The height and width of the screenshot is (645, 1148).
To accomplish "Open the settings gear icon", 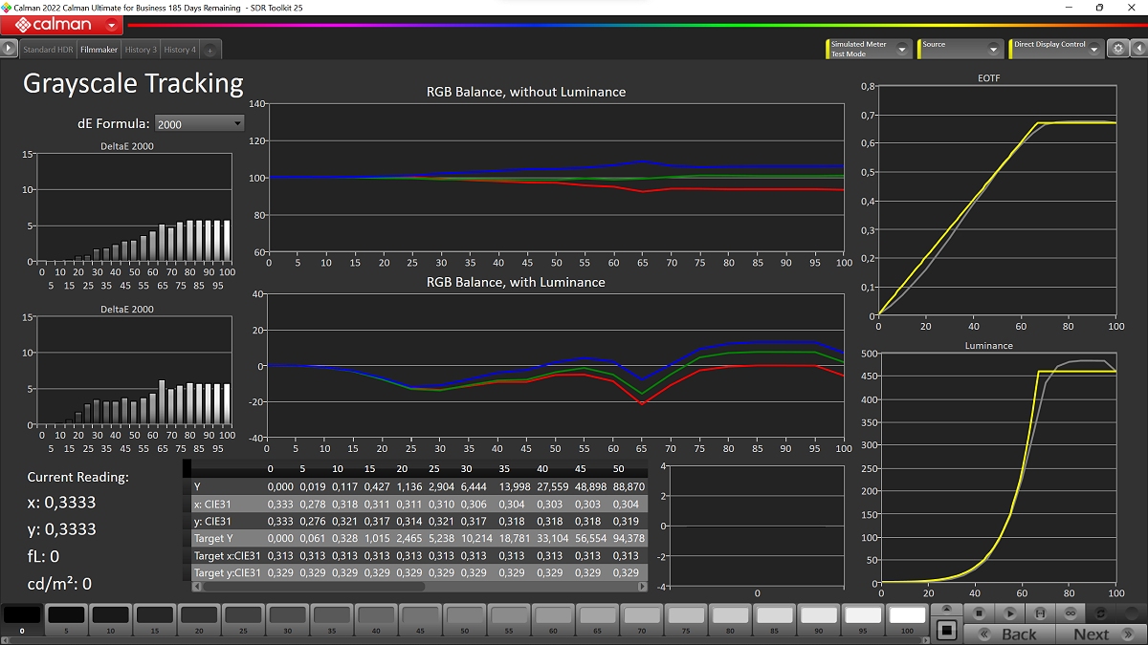I will tap(1116, 49).
